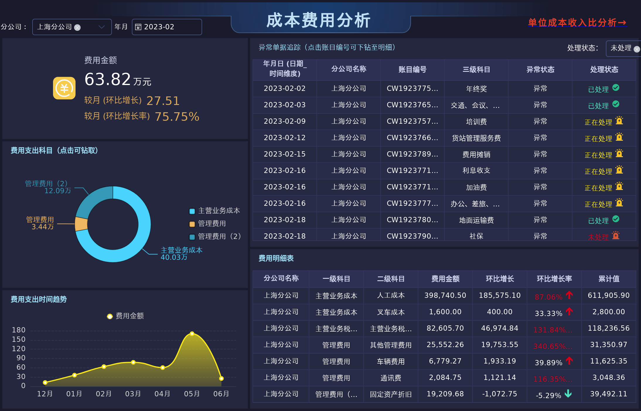Open the 分公司 dropdown arrow
The height and width of the screenshot is (411, 641).
pyautogui.click(x=102, y=27)
